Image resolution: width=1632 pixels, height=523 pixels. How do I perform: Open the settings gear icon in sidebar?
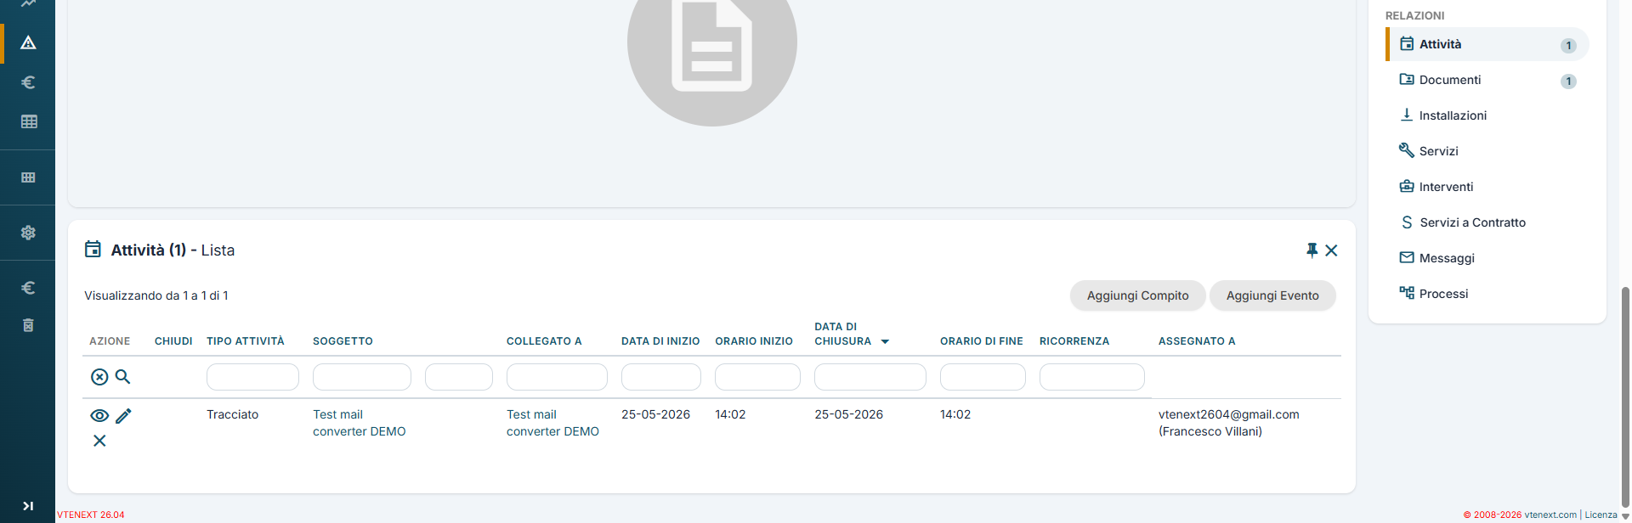[x=28, y=233]
